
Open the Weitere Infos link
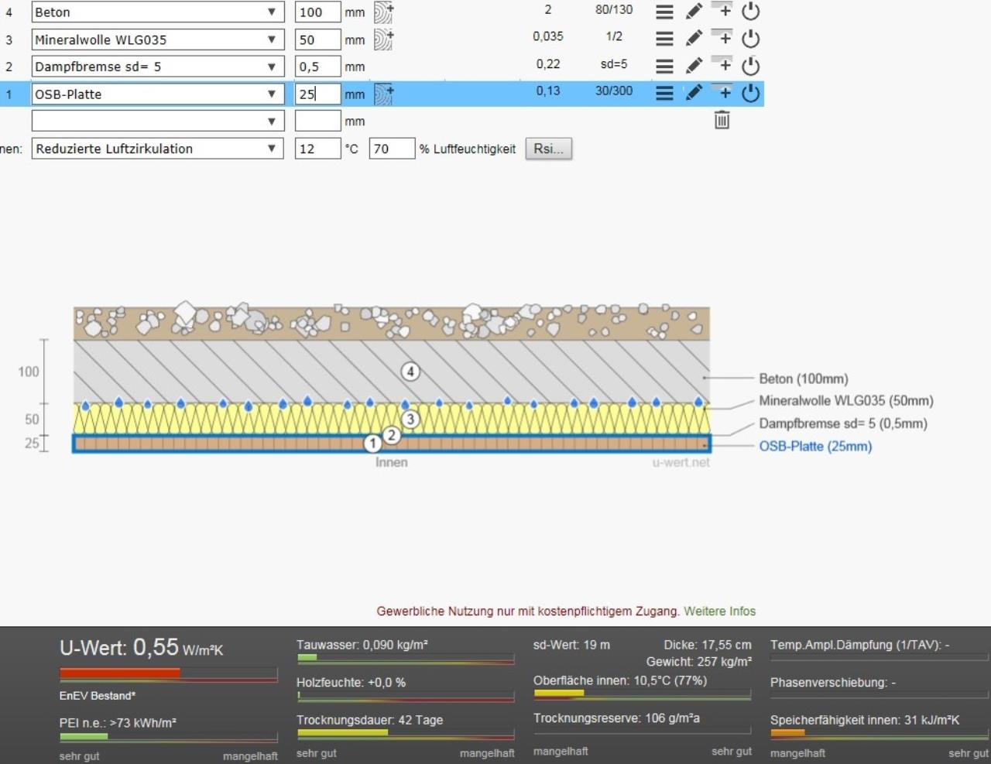pyautogui.click(x=720, y=611)
